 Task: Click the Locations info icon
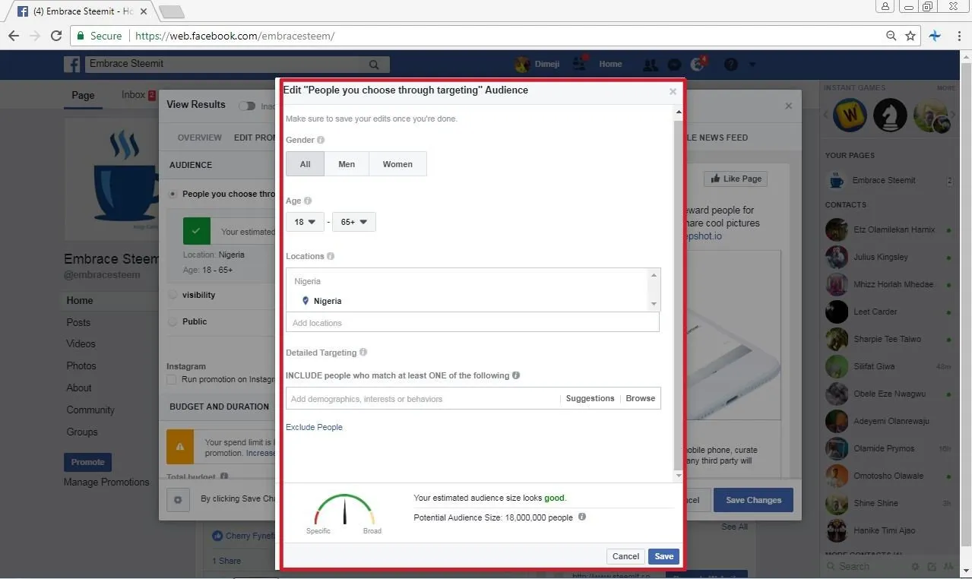pyautogui.click(x=331, y=256)
